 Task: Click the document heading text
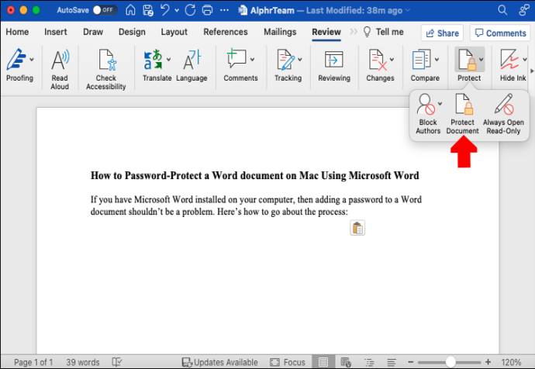(255, 176)
